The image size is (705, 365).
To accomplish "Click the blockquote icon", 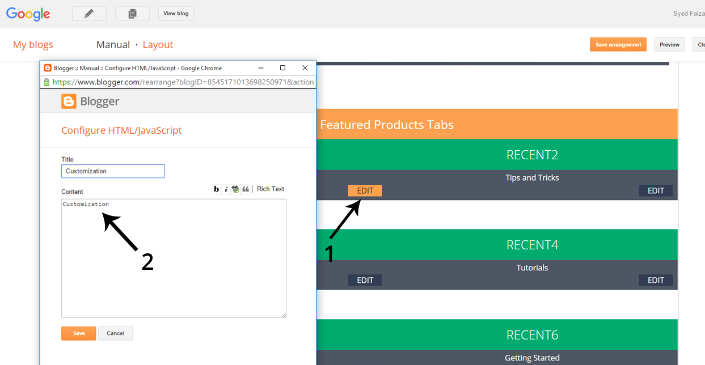I will click(246, 189).
